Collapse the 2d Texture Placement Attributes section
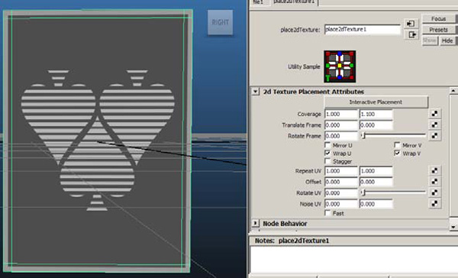 (255, 92)
